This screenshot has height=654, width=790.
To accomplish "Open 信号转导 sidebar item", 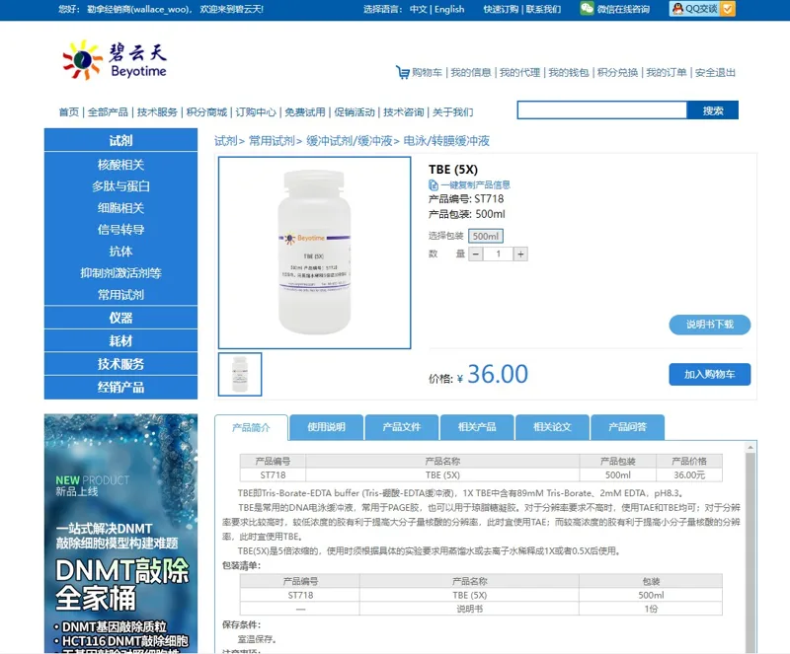I will click(x=120, y=230).
